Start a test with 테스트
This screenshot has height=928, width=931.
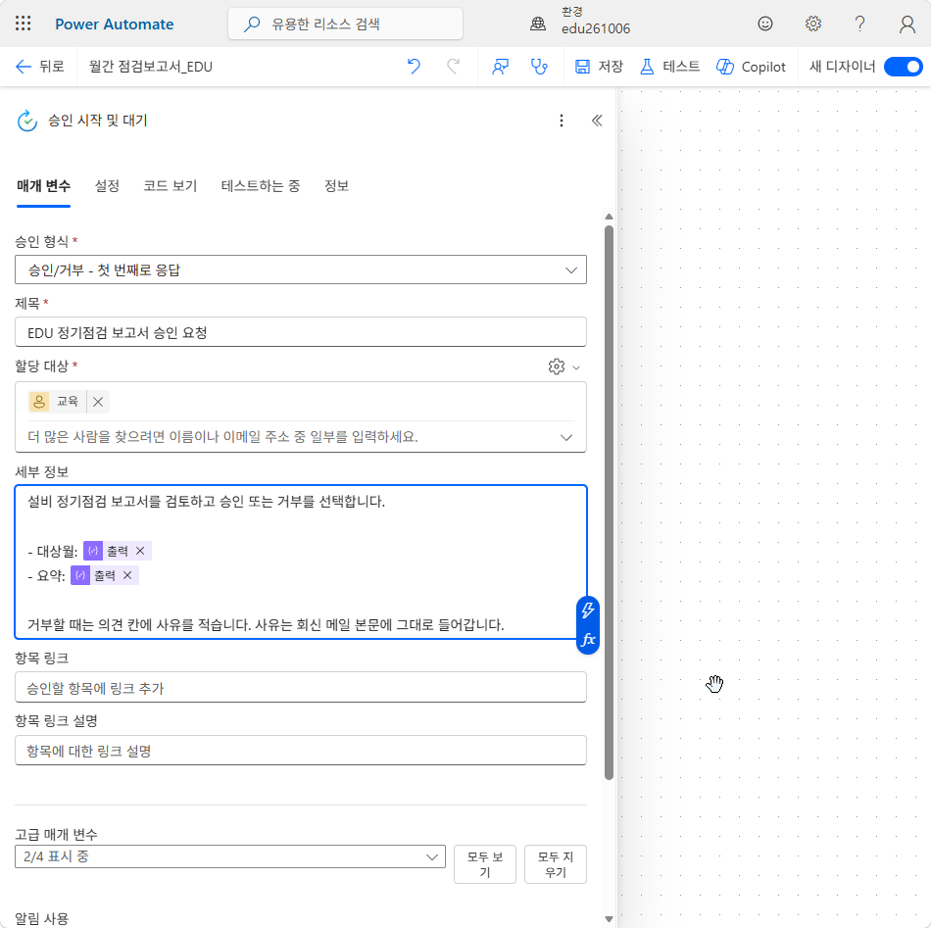669,67
